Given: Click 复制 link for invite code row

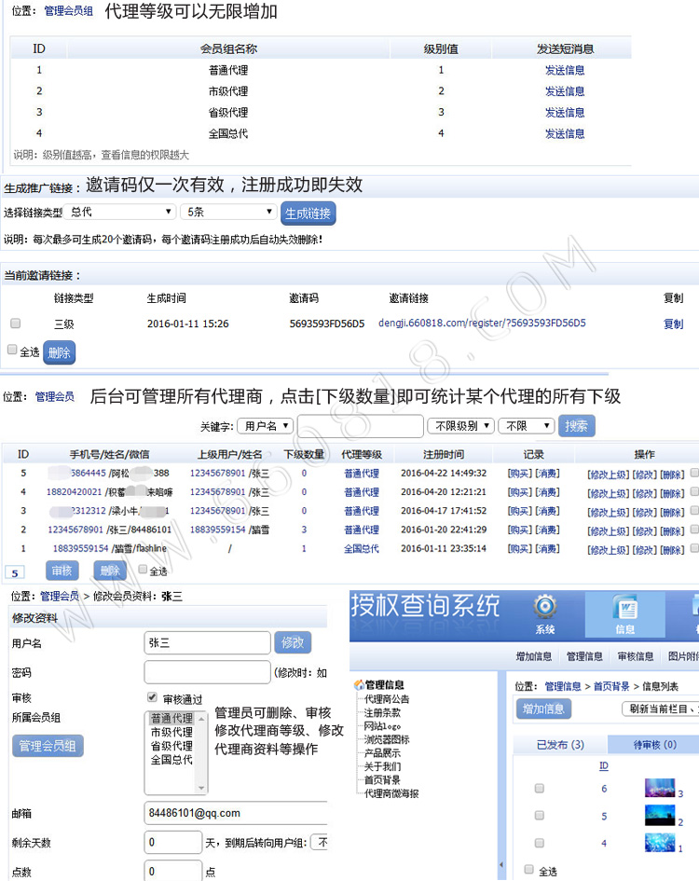Looking at the screenshot, I should [673, 323].
